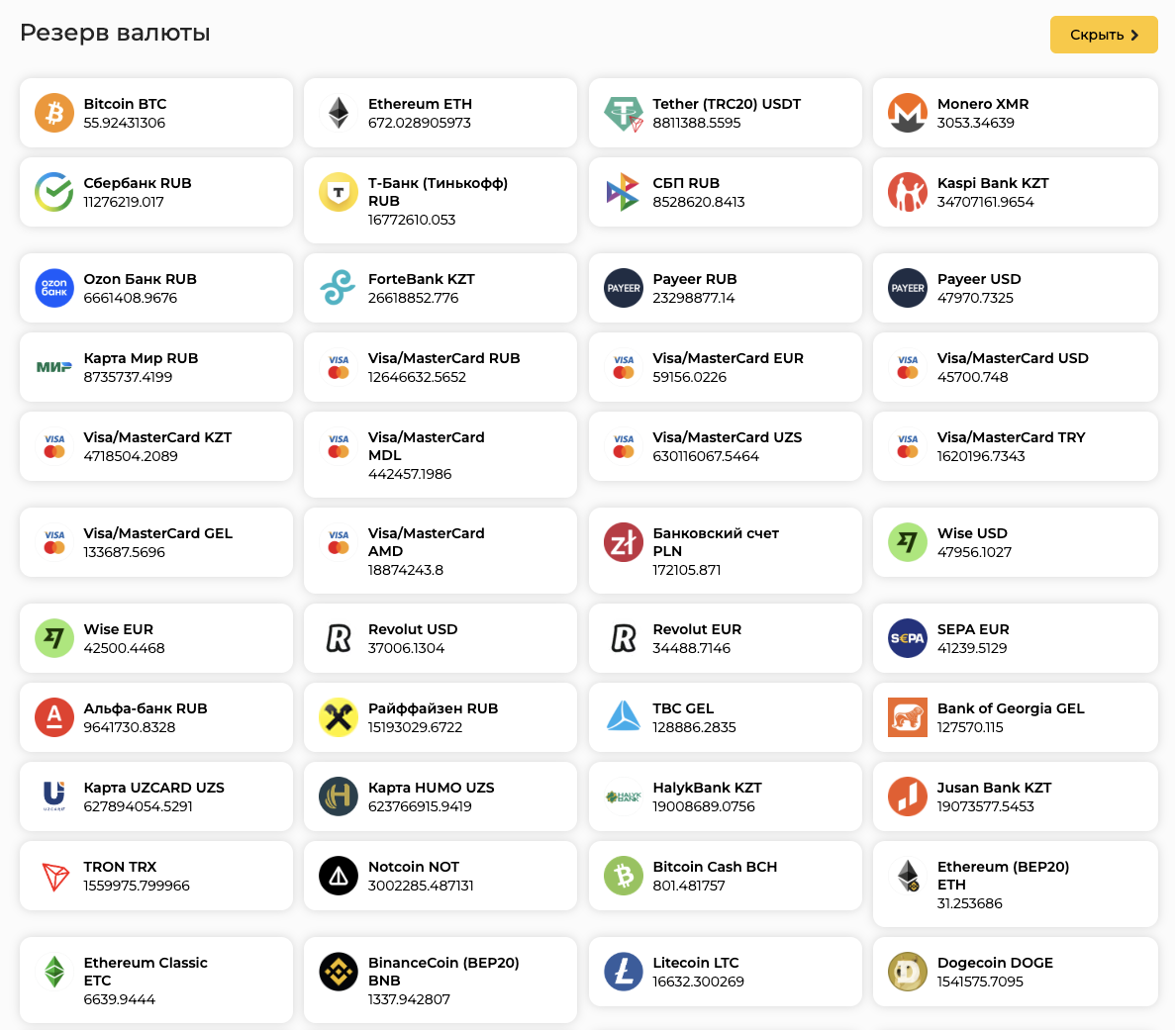The width and height of the screenshot is (1175, 1030).
Task: Click the Sberbank green checkmark icon
Action: [x=54, y=192]
